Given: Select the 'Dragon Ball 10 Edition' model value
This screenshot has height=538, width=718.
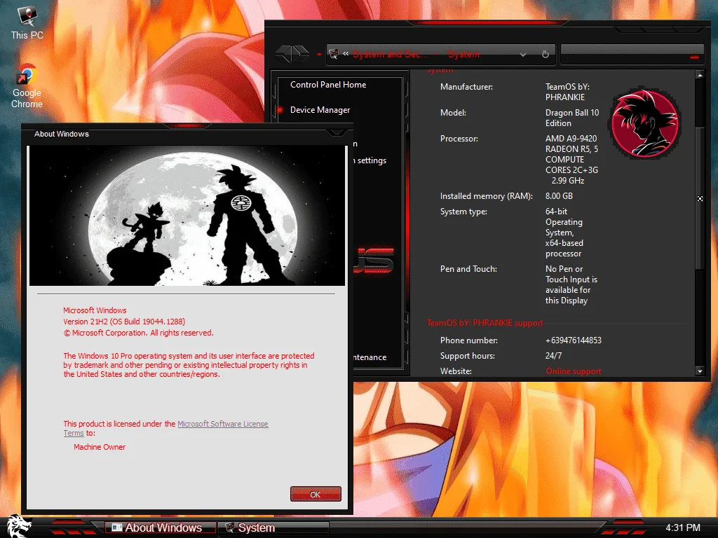Looking at the screenshot, I should (x=572, y=118).
